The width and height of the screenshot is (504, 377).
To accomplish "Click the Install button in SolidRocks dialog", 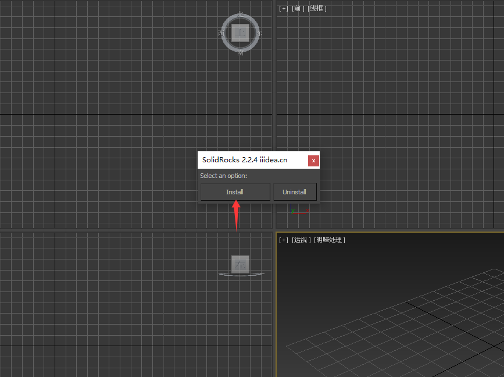I will tap(235, 192).
